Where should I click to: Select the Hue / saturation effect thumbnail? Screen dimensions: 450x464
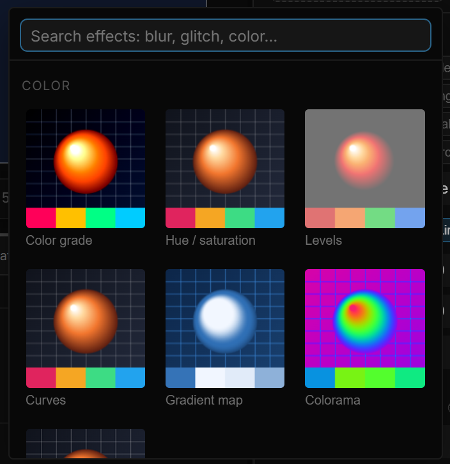[x=225, y=169]
